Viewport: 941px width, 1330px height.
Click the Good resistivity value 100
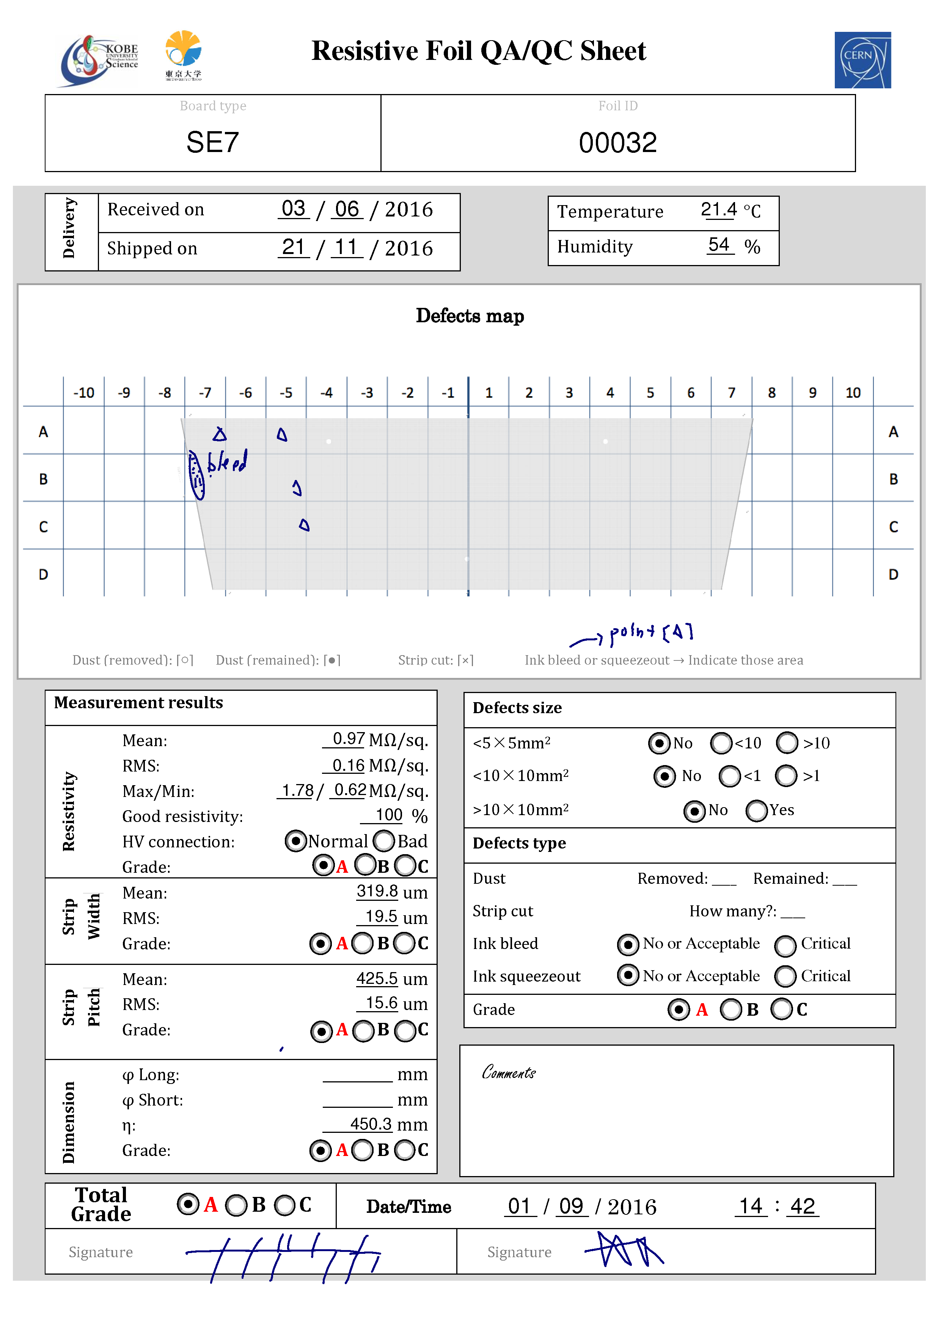click(x=382, y=815)
